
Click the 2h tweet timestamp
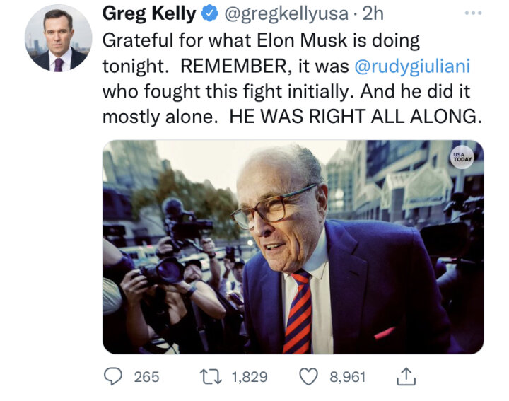click(373, 13)
